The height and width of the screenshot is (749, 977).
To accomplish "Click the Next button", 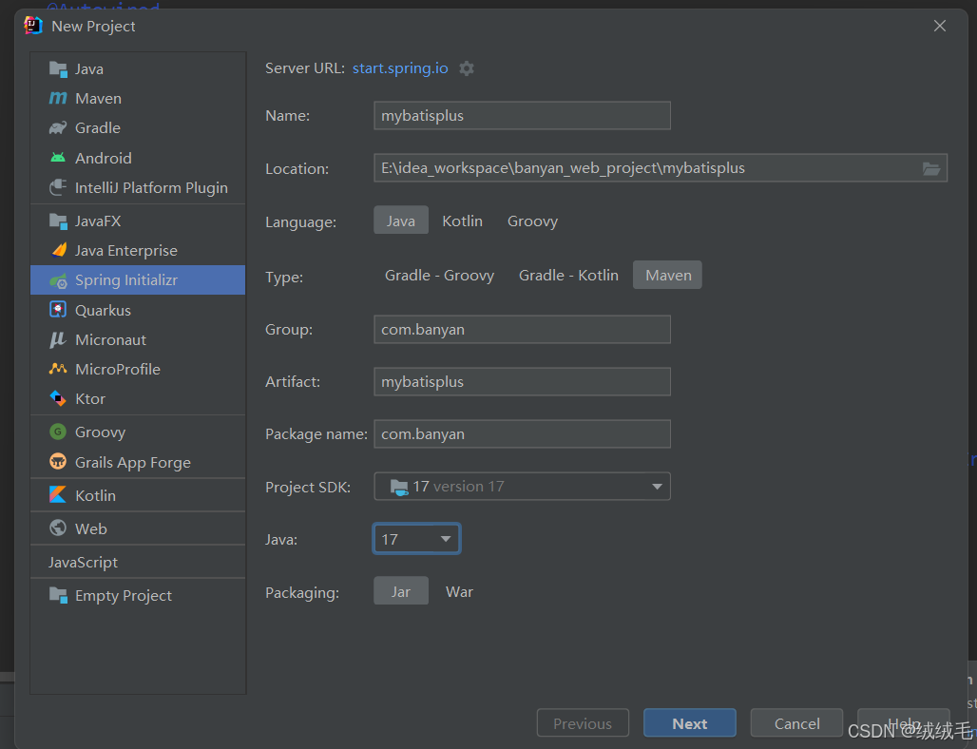I will coord(689,722).
